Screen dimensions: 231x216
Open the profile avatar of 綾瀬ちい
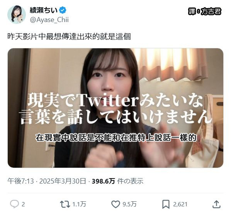point(17,14)
